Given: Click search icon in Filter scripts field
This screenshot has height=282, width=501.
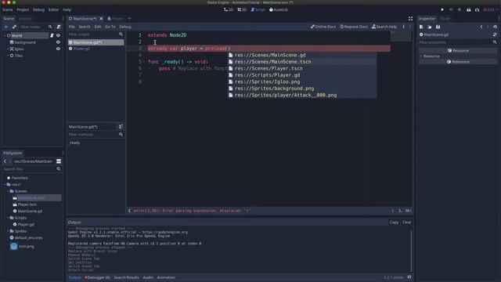Looking at the screenshot, I should tap(121, 34).
